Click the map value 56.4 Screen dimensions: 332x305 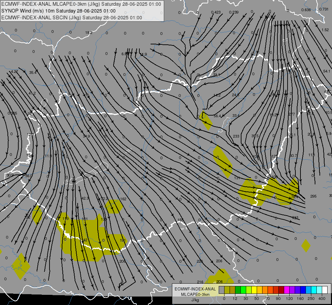pyautogui.click(x=217, y=116)
